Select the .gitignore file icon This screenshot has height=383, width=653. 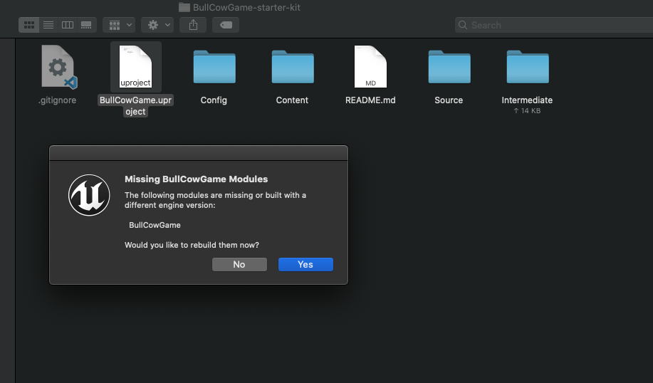pyautogui.click(x=58, y=67)
